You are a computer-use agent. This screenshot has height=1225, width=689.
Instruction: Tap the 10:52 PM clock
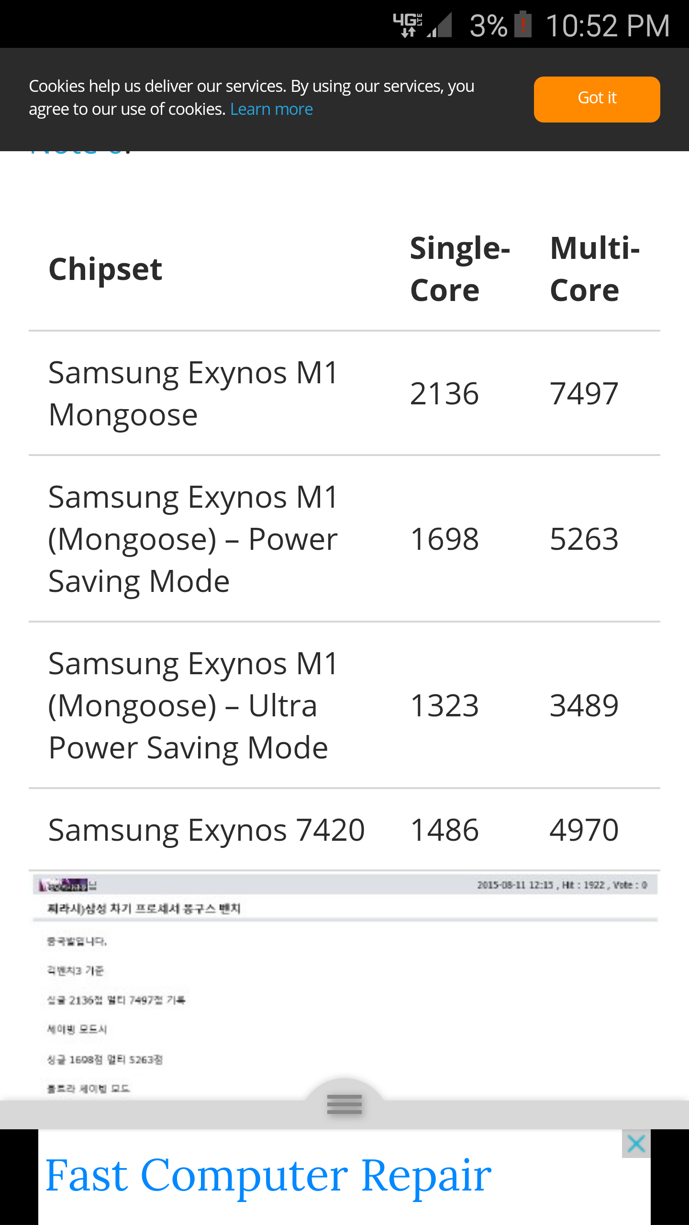click(x=608, y=26)
